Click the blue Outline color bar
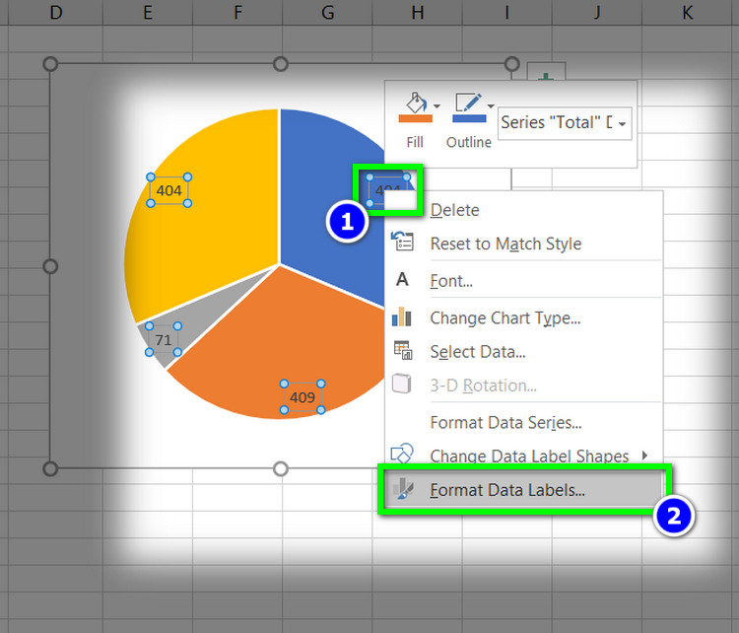This screenshot has height=633, width=739. (x=469, y=118)
